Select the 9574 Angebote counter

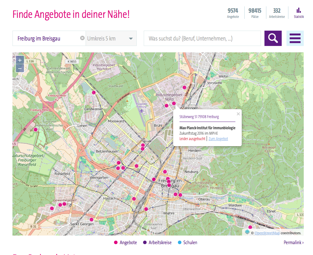coord(233,13)
